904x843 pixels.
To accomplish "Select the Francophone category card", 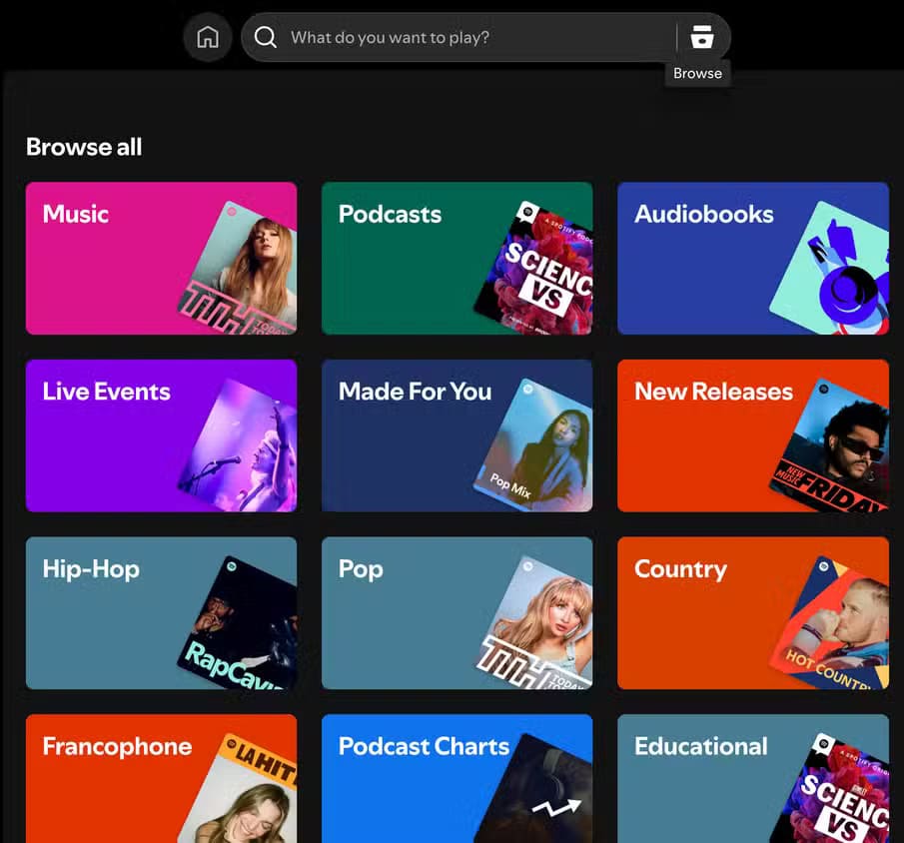I will pos(162,779).
